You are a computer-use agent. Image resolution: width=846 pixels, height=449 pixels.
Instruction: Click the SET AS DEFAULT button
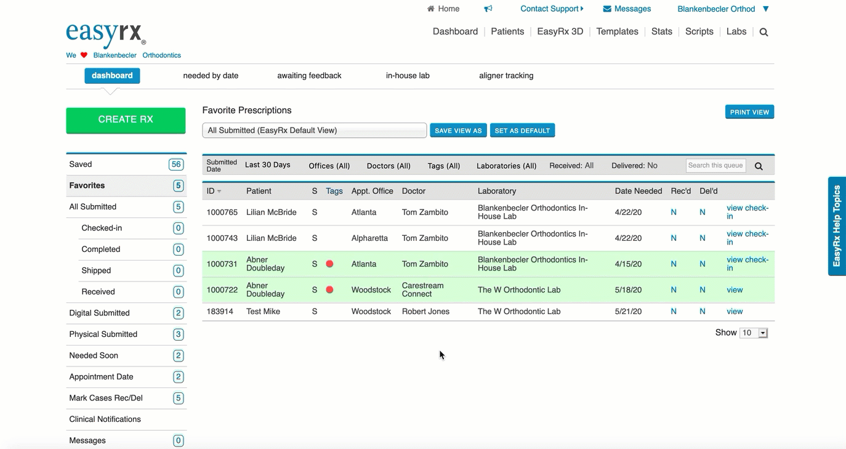(522, 131)
